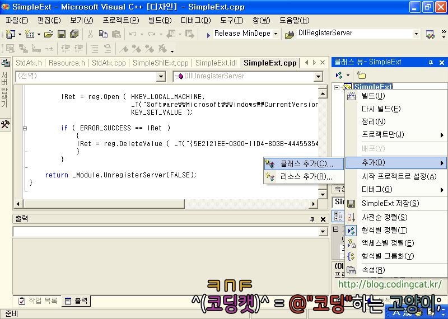Click the Cut scissors icon
448x319 pixels.
tap(90, 34)
